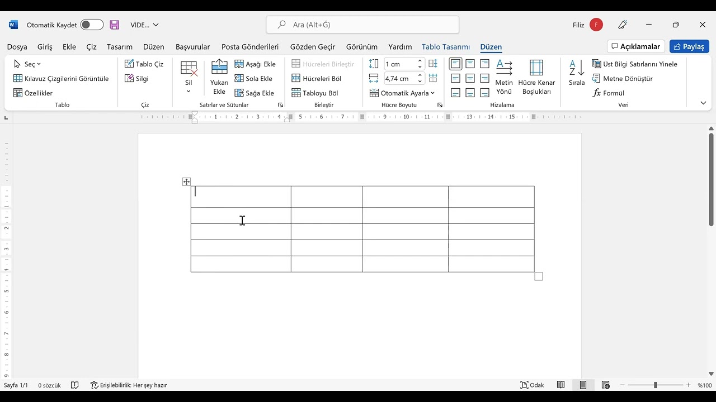
Task: Click distribute columns evenly icon
Action: (433, 78)
